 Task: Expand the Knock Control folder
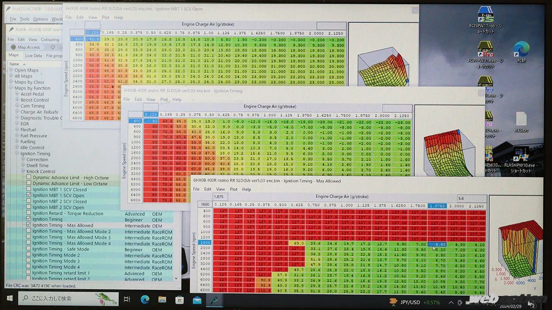point(23,172)
